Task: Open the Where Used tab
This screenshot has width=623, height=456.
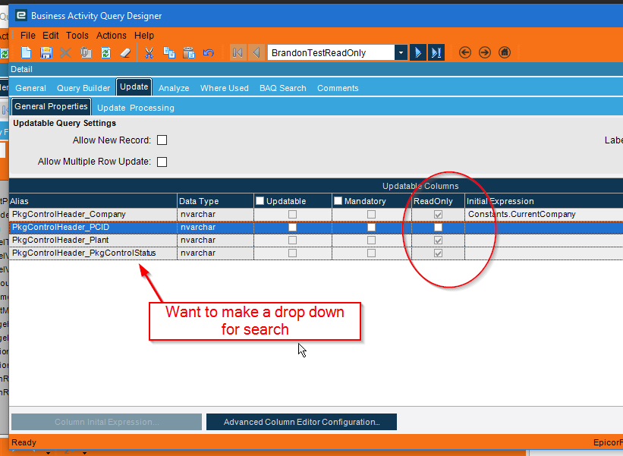Action: [x=225, y=88]
